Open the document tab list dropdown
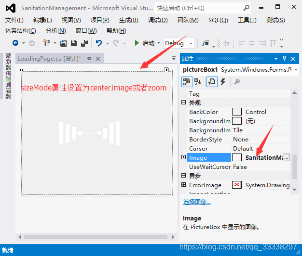Image resolution: width=302 pixels, height=256 pixels. (174, 58)
